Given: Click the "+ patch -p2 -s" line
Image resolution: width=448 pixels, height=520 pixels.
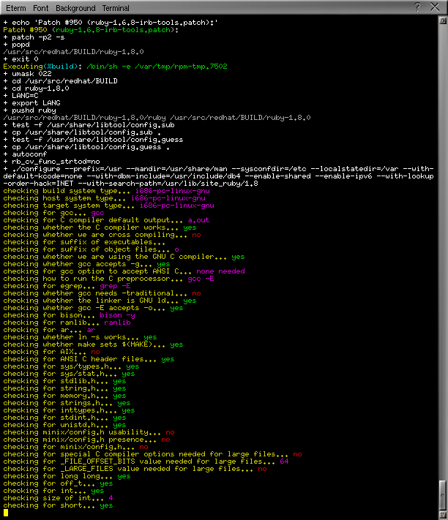Looking at the screenshot, I should pos(34,37).
